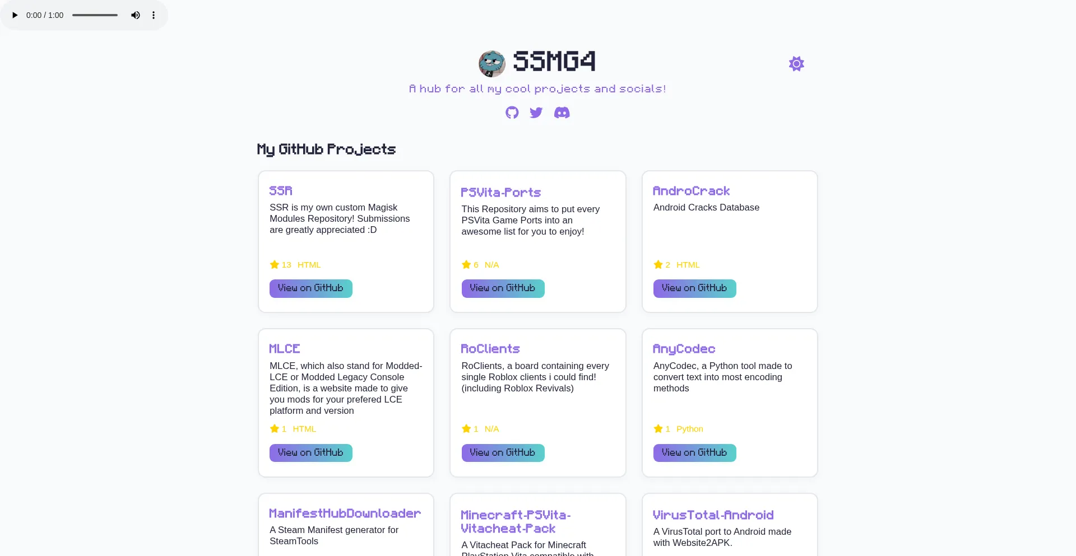The image size is (1076, 556).
Task: Mute the audio player volume
Action: click(x=136, y=15)
